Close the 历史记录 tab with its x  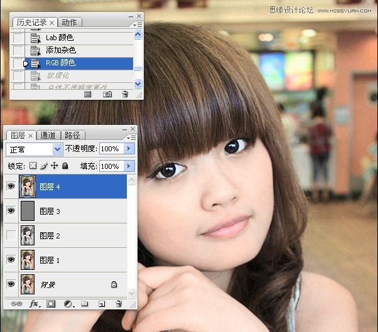[52, 23]
